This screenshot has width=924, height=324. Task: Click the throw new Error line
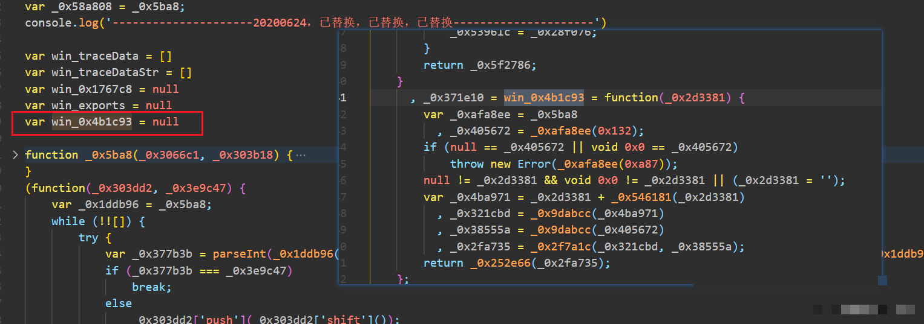563,164
